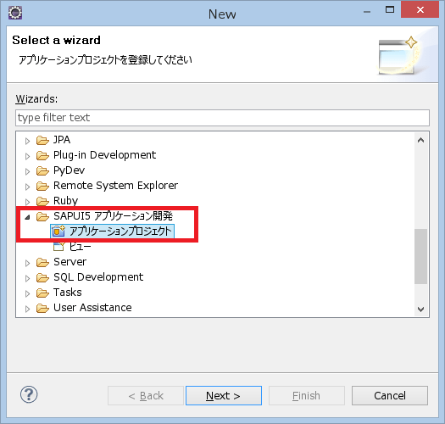Expand the SQL Development folder
The height and width of the screenshot is (424, 445).
27,278
